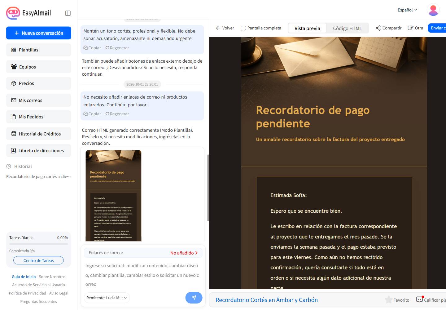Open the Remitente sender dropdown
Image resolution: width=446 pixels, height=310 pixels.
pos(107,298)
